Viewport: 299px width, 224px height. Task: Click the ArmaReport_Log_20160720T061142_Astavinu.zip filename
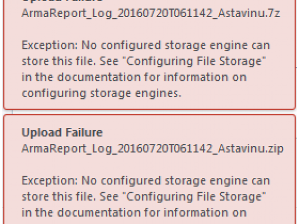tap(153, 149)
